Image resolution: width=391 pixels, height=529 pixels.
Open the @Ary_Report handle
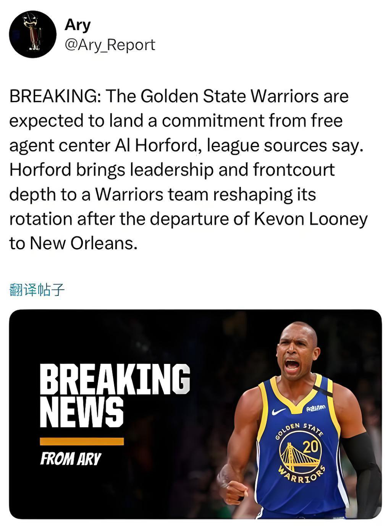(110, 45)
